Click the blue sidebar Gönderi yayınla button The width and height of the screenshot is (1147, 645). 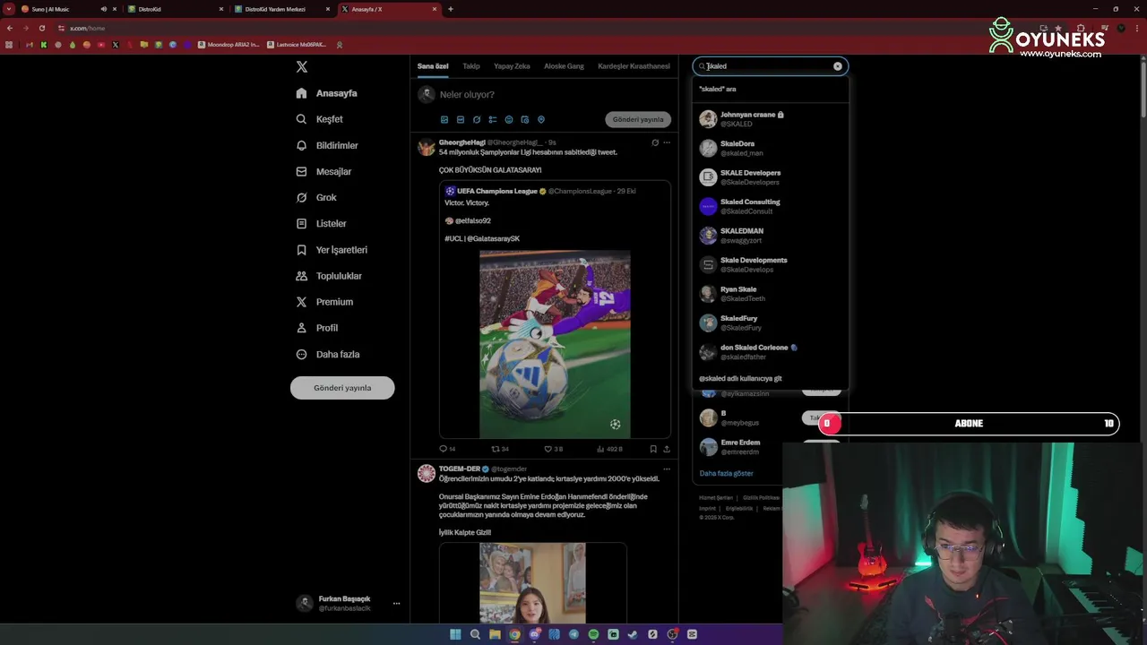click(x=342, y=388)
